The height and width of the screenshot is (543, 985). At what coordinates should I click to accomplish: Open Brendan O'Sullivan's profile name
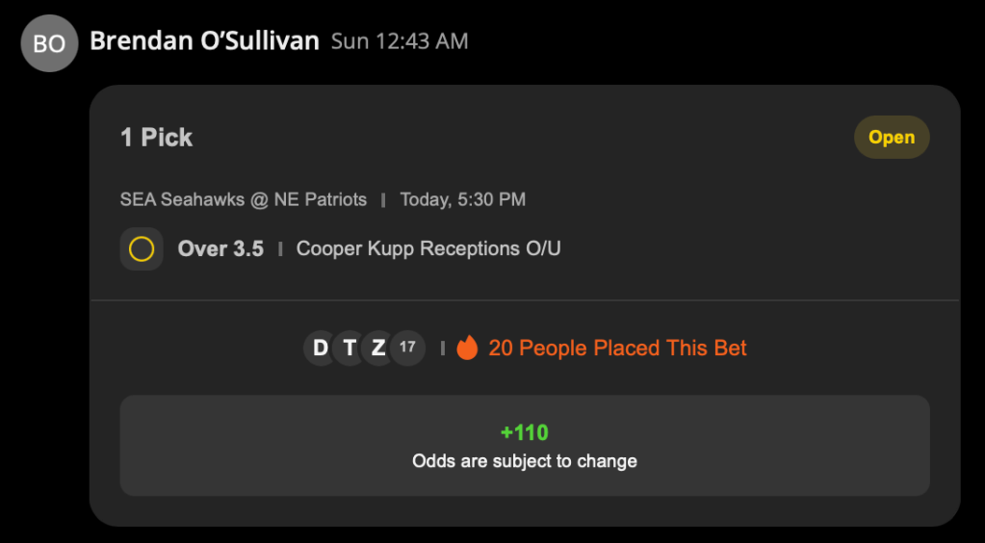204,41
